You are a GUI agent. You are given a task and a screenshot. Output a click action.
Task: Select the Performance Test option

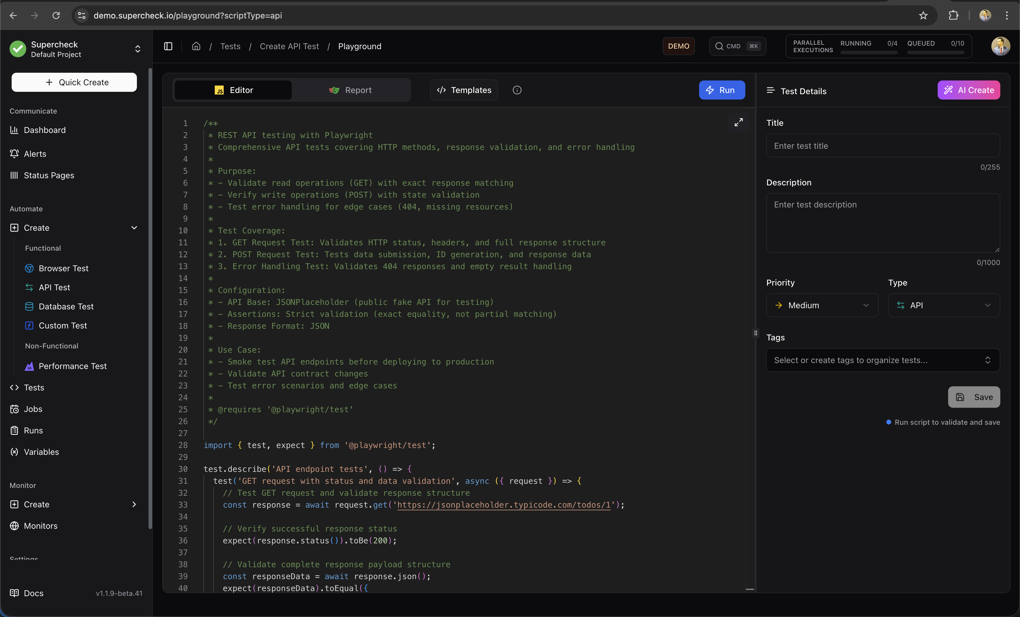coord(72,366)
